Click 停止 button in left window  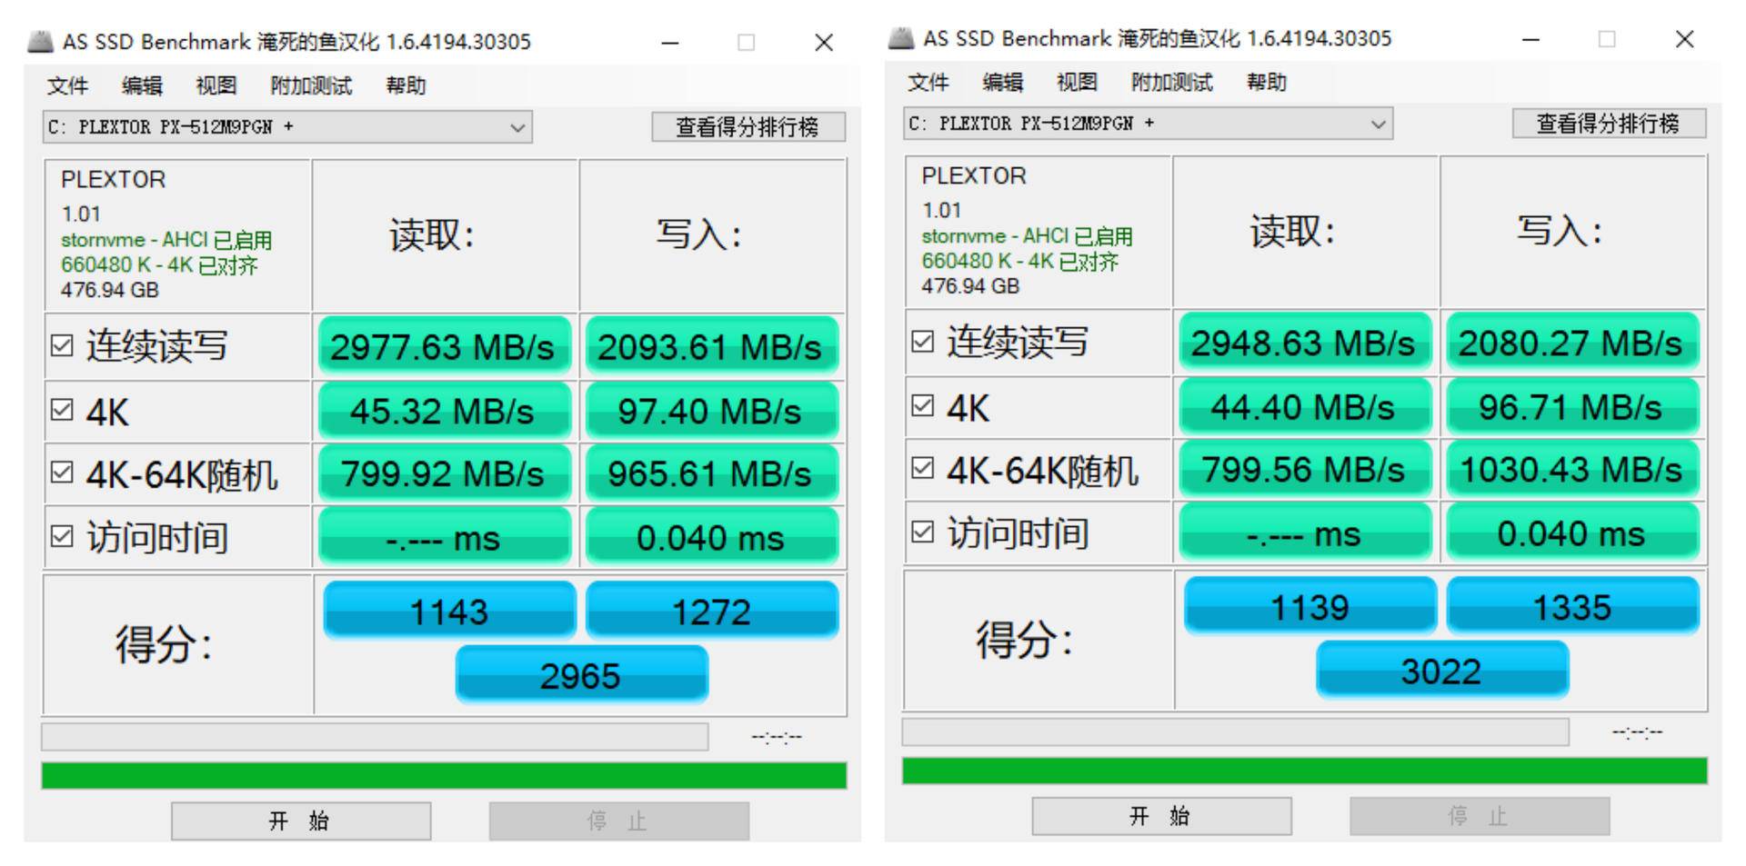coord(619,821)
